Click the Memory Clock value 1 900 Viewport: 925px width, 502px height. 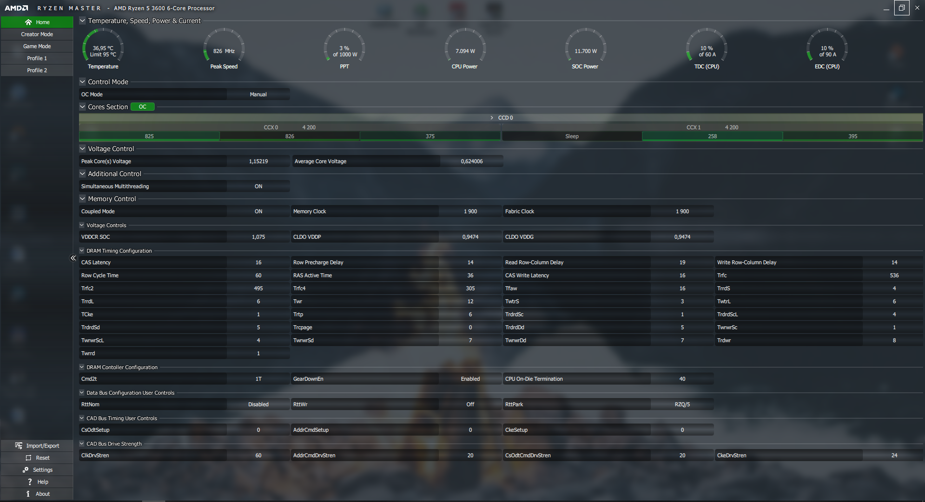pos(470,211)
